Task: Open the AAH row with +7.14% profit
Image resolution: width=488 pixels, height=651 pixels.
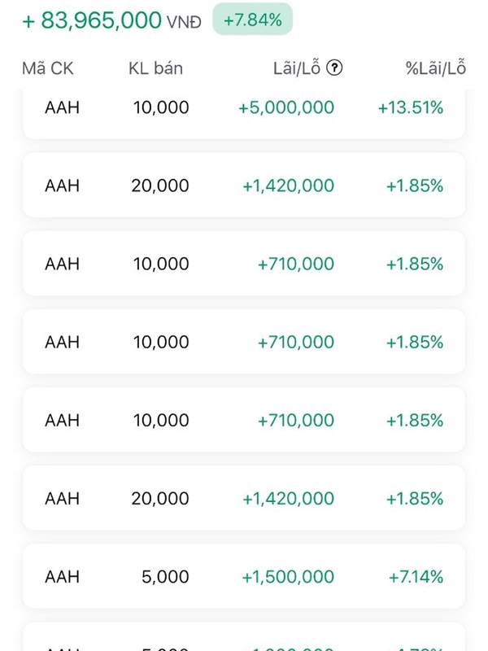Action: click(244, 577)
